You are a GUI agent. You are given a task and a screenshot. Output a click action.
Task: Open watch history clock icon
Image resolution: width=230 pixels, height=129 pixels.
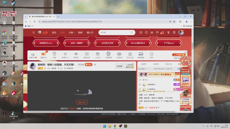pyautogui.click(x=141, y=32)
